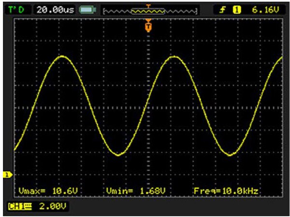The height and width of the screenshot is (217, 290).
Task: Click the first trough of the sine wave
Action: (x=117, y=155)
